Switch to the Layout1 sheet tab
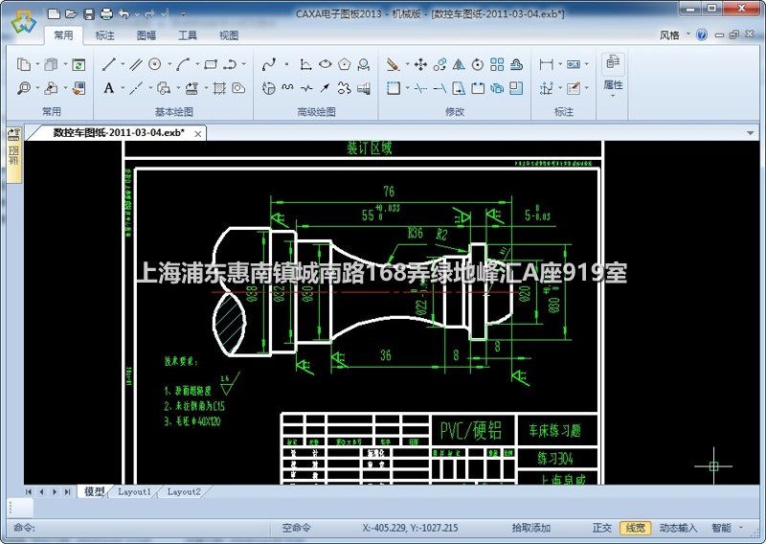 pos(134,491)
